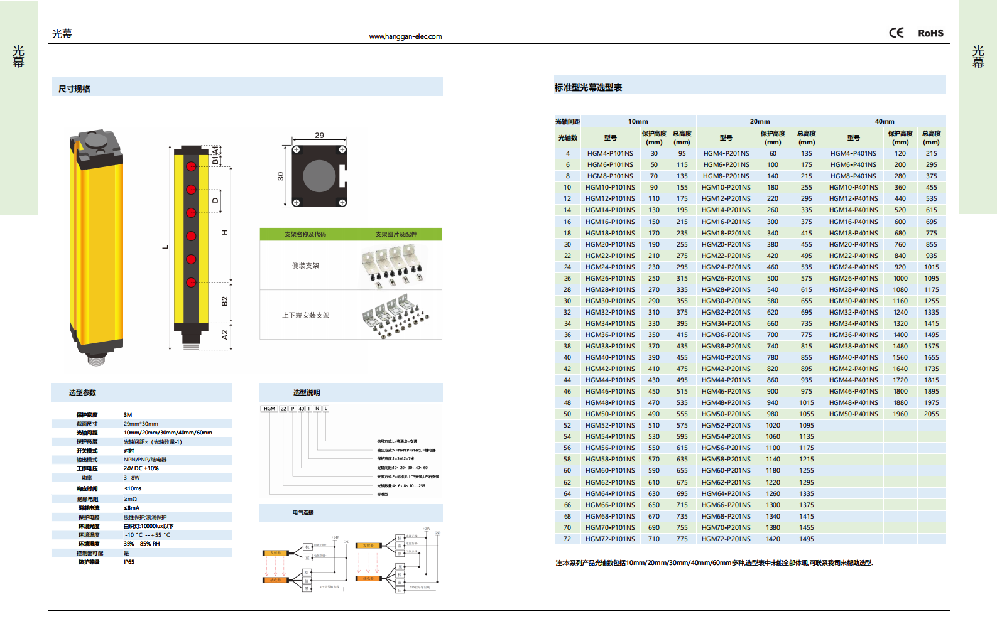Screen dimensions: 997x619
Task: Click the 20mm column group header
Action: tap(760, 121)
